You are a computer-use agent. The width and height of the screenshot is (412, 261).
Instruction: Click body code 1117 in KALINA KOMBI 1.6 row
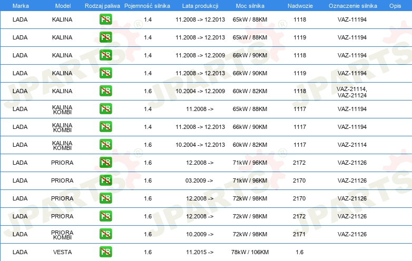[300, 145]
